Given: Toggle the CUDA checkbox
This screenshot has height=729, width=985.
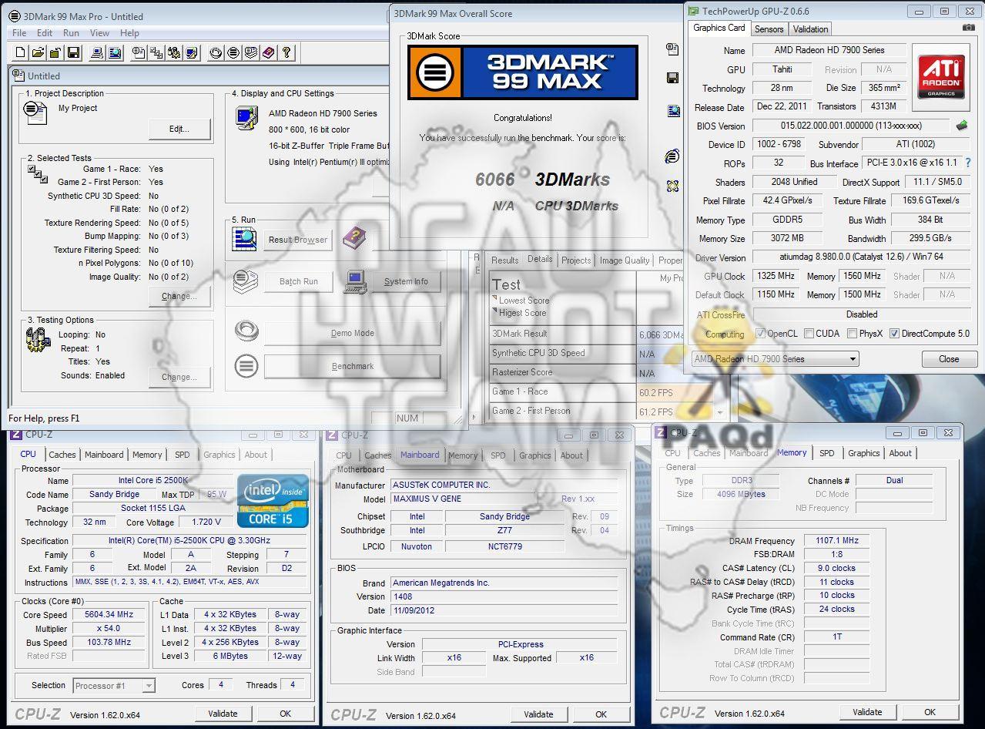Looking at the screenshot, I should click(x=809, y=334).
